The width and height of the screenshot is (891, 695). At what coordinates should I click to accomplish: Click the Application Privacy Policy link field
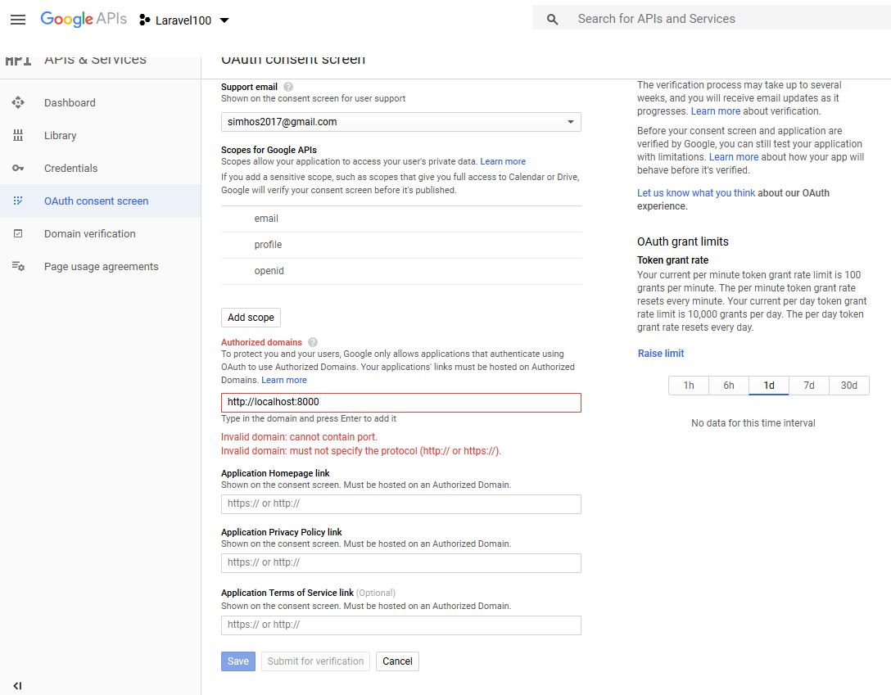coord(401,562)
